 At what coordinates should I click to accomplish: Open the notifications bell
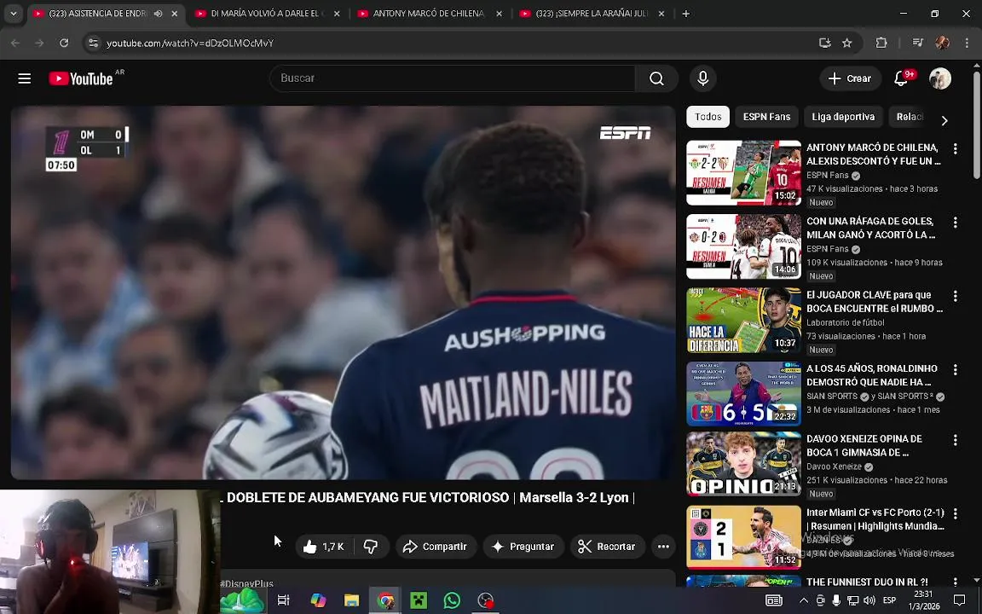click(x=902, y=78)
